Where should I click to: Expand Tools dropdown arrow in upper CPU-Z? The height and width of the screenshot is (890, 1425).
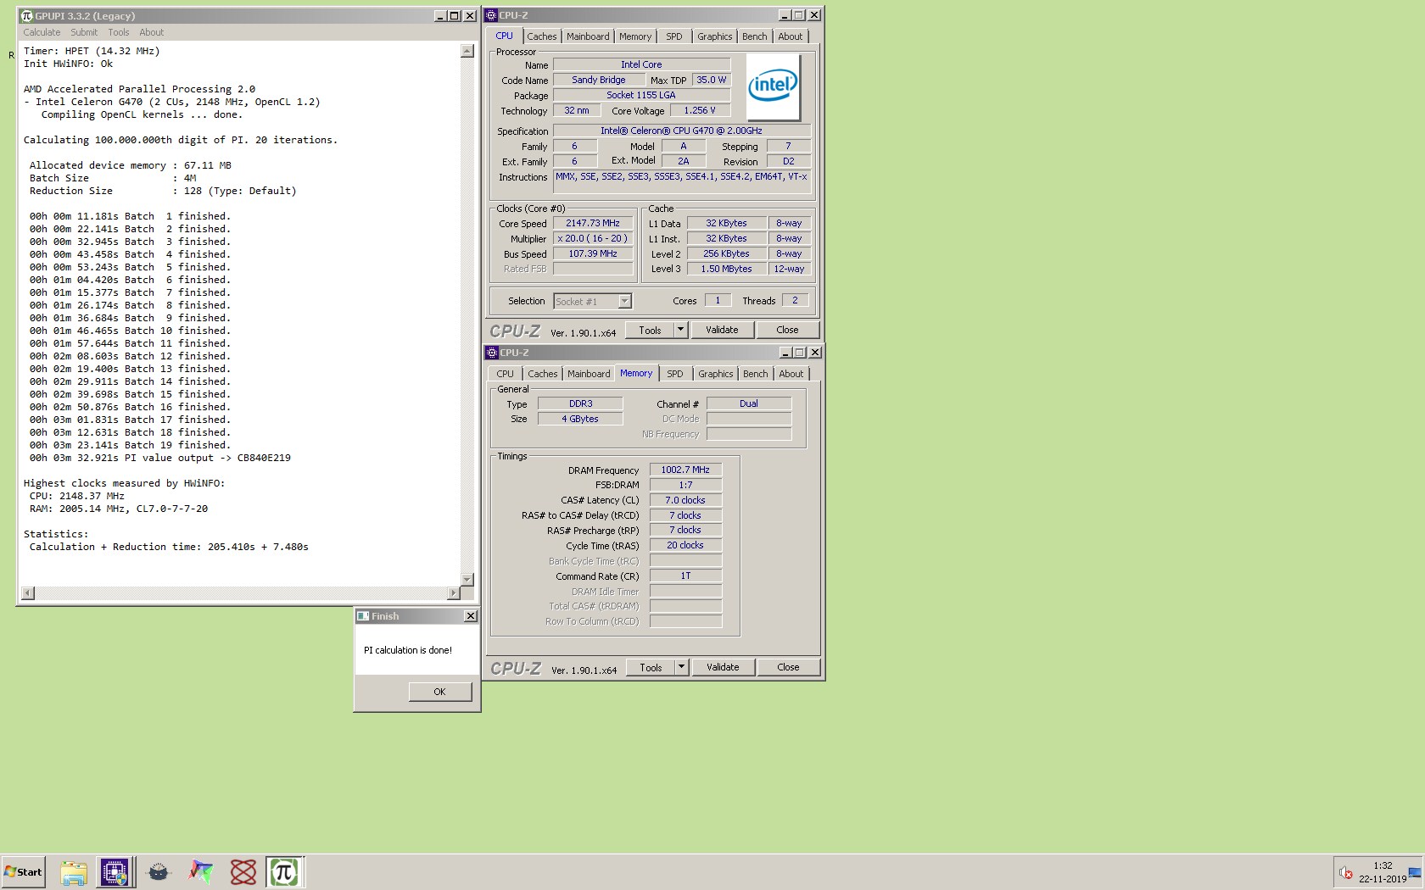(680, 330)
